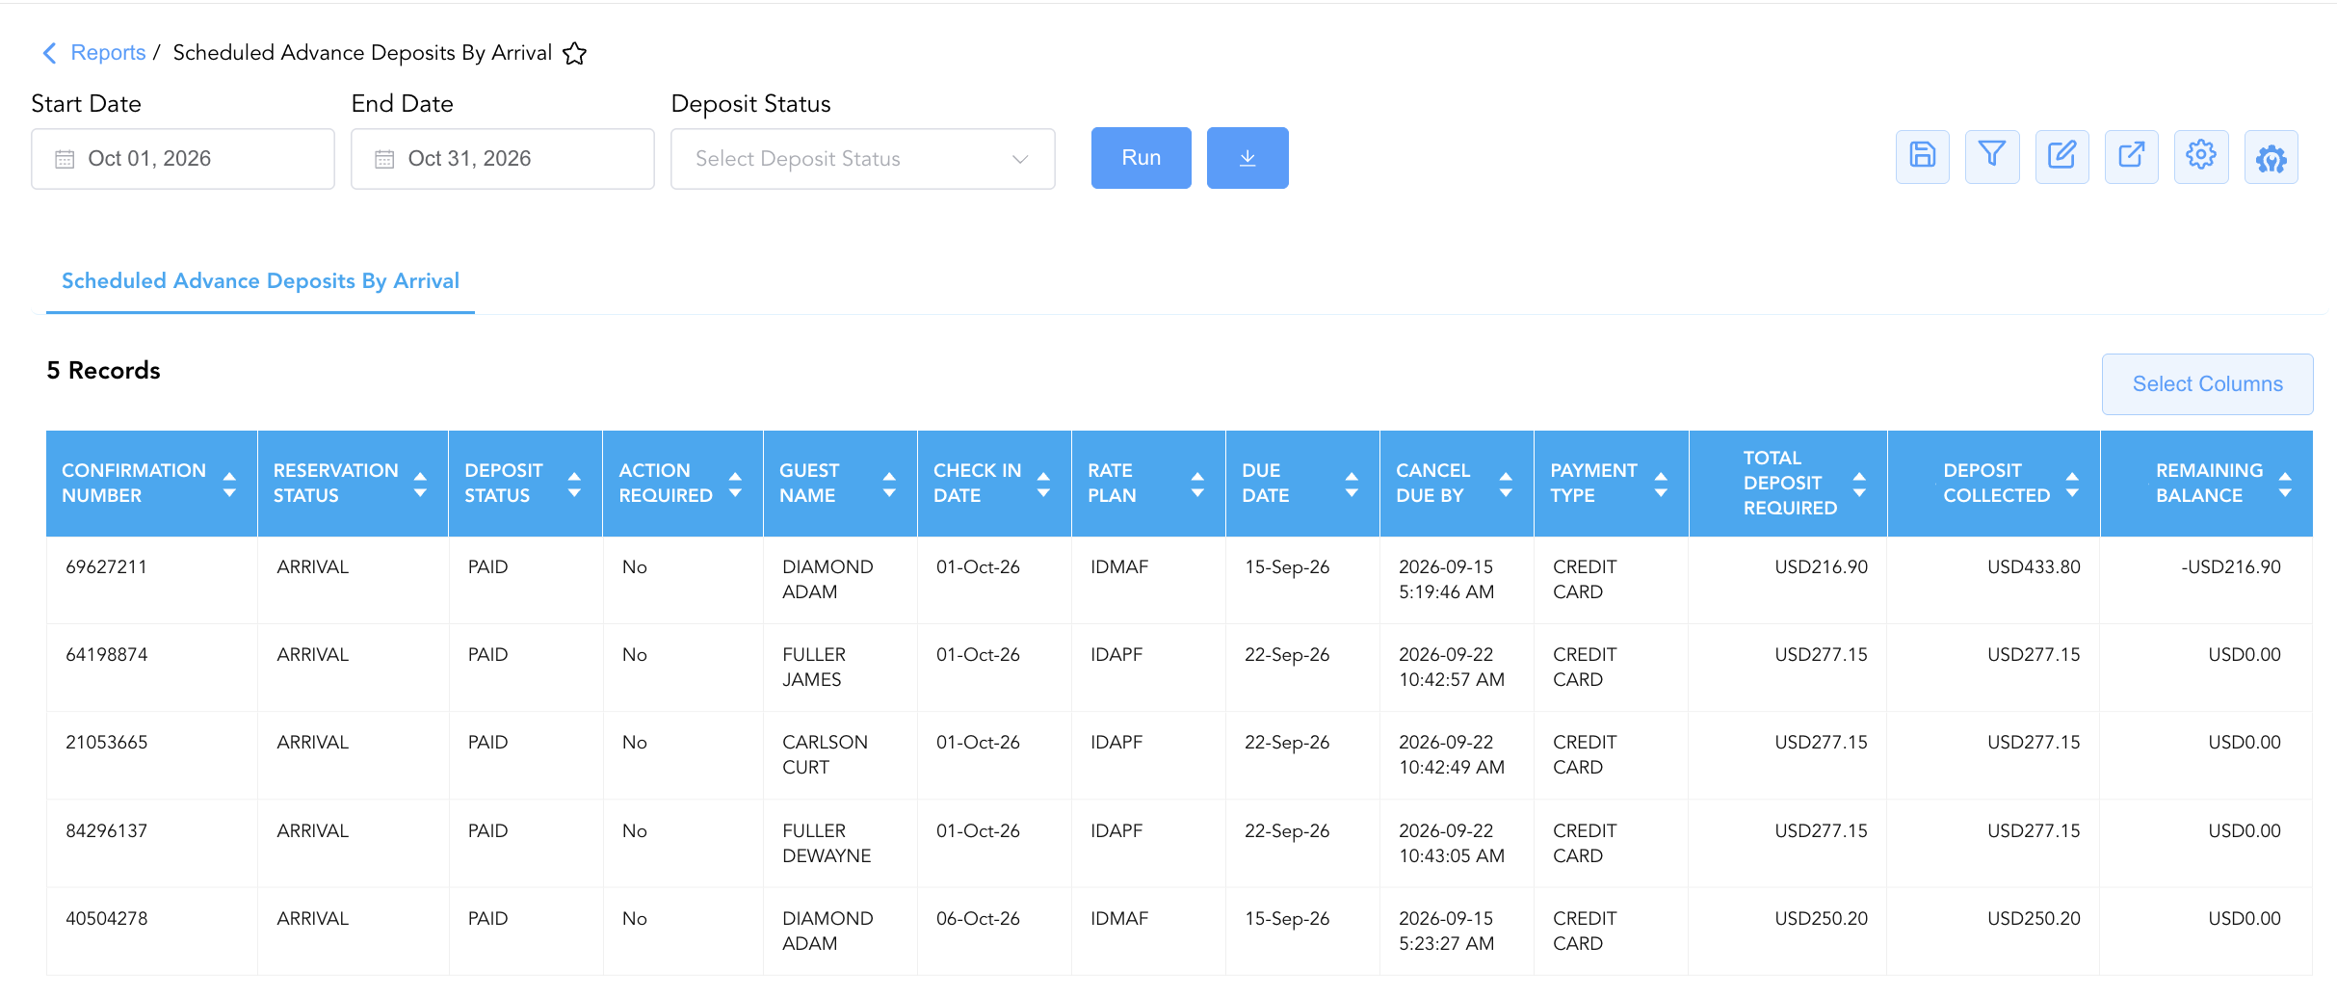Click confirmation number 64198874
The image size is (2337, 998).
[x=106, y=655]
